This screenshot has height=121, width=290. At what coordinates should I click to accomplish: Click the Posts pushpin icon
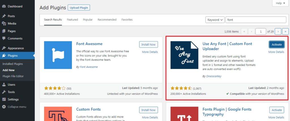click(4, 16)
